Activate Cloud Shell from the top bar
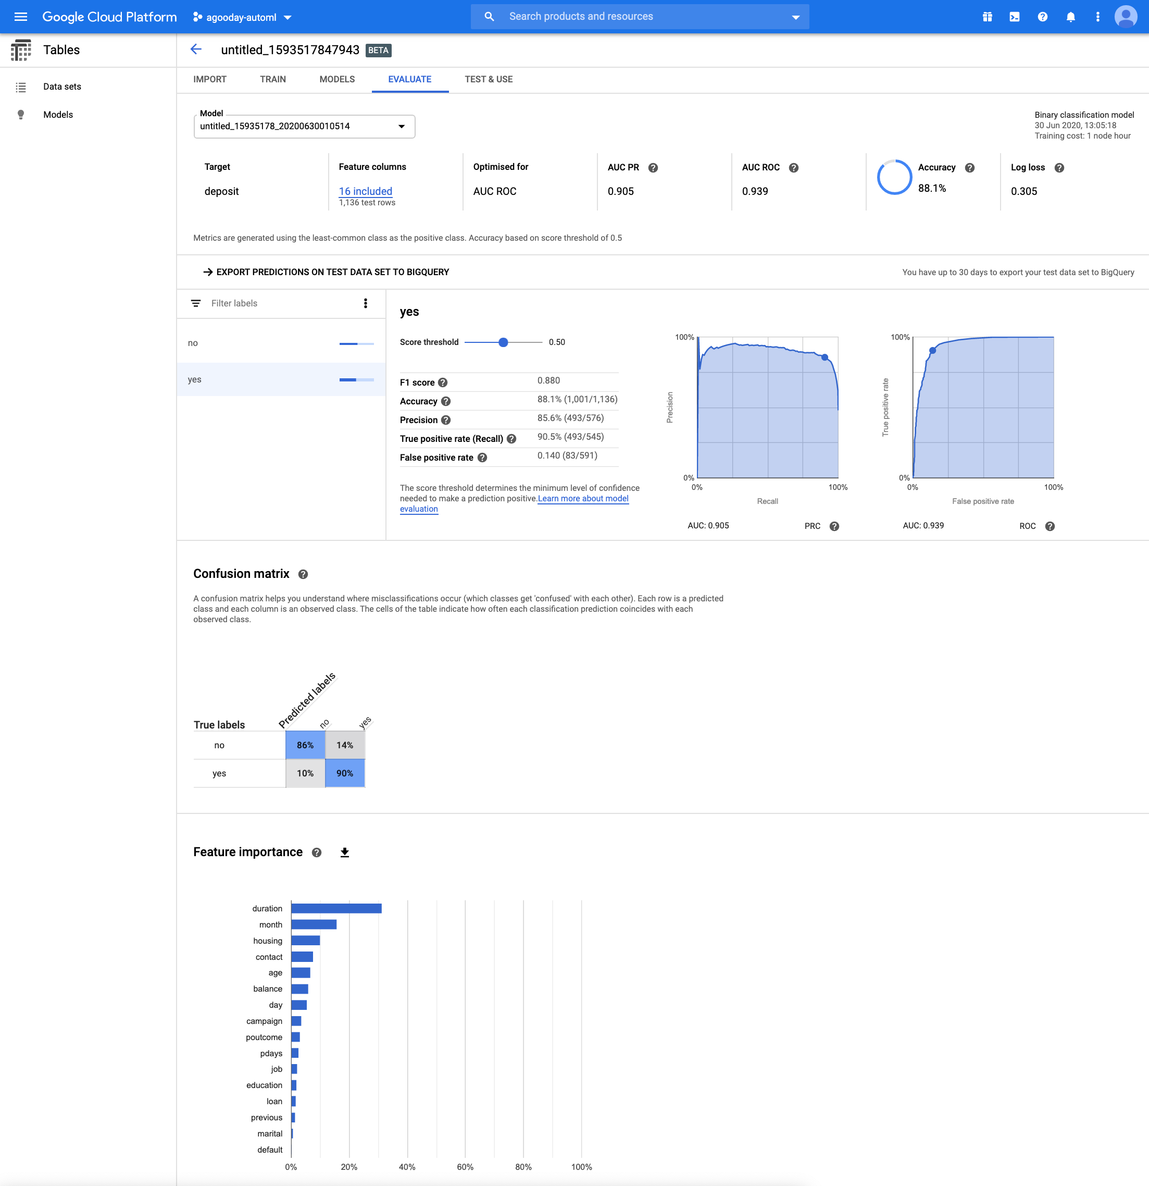1149x1186 pixels. pyautogui.click(x=1015, y=16)
